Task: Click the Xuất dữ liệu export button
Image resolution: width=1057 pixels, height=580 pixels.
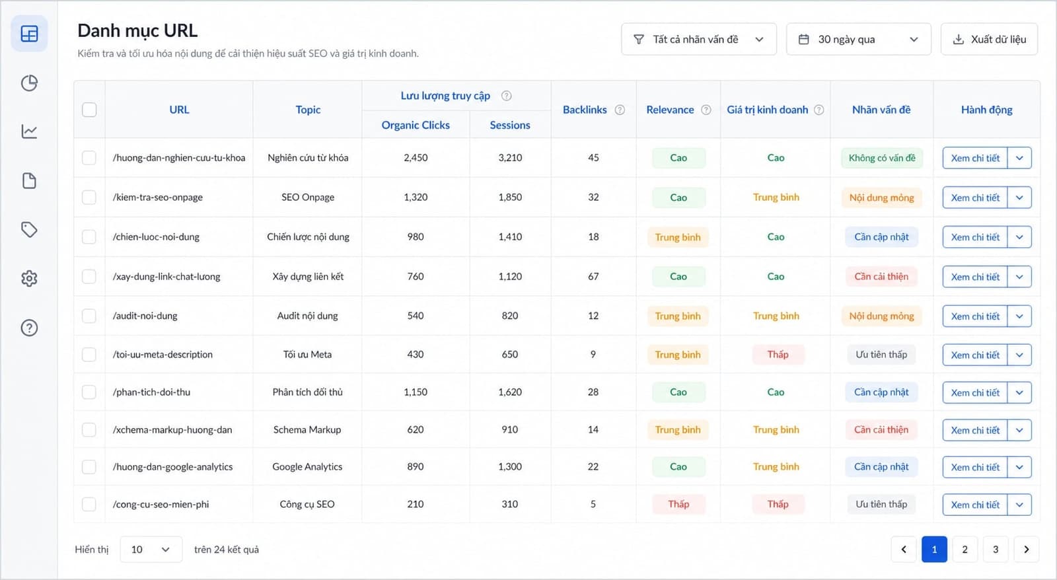Action: coord(989,40)
